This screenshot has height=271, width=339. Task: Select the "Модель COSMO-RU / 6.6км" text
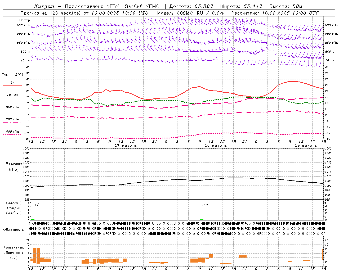191,13
